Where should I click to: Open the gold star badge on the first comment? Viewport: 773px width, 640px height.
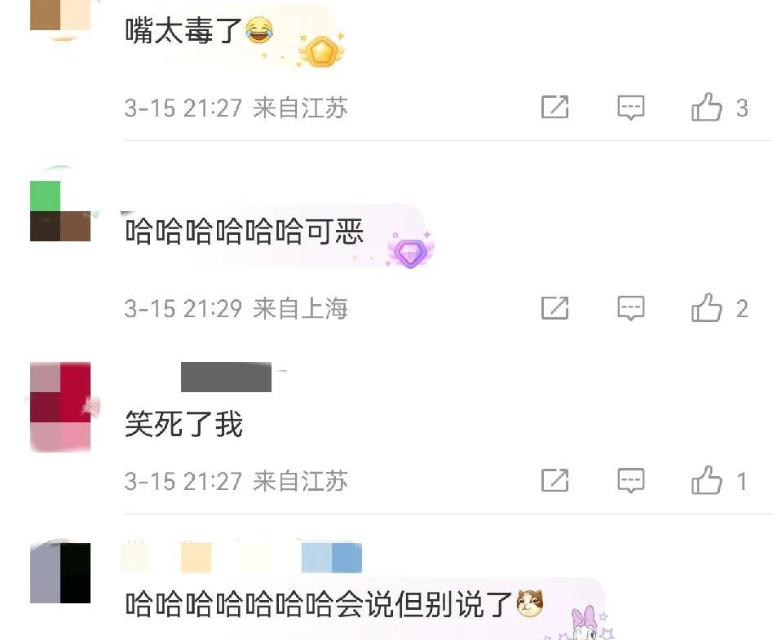tap(321, 51)
